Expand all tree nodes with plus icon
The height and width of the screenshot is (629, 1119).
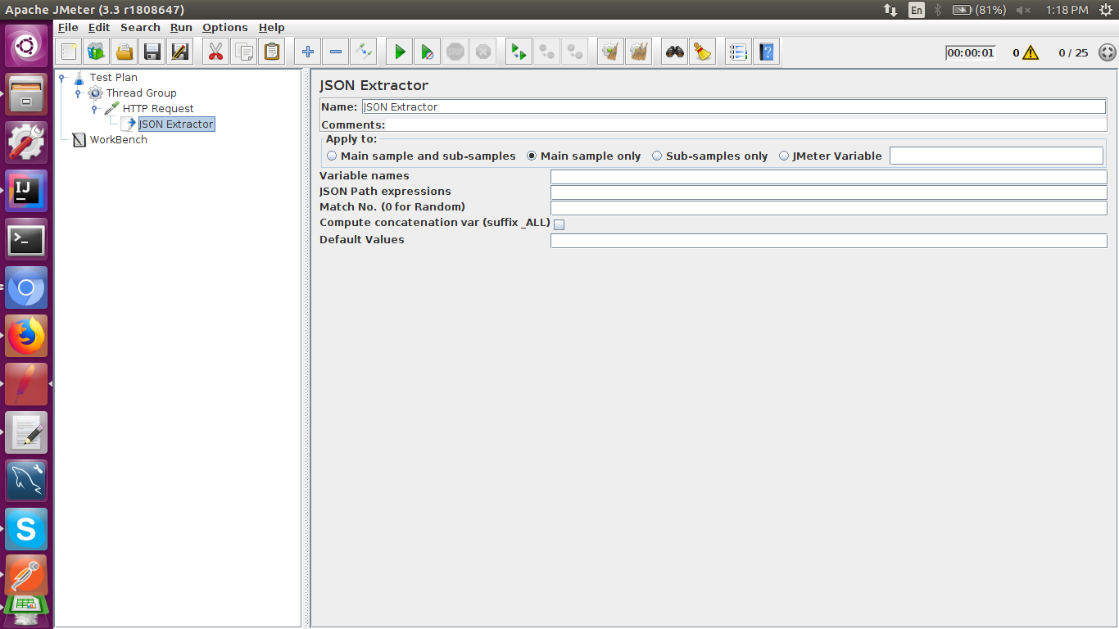point(308,52)
